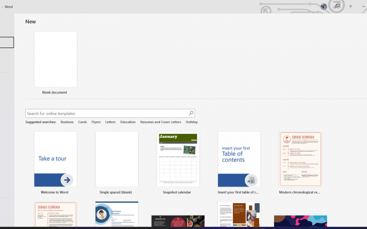Viewport: 367px width, 229px height.
Task: Click Insert your first table of c... label
Action: coord(238,192)
